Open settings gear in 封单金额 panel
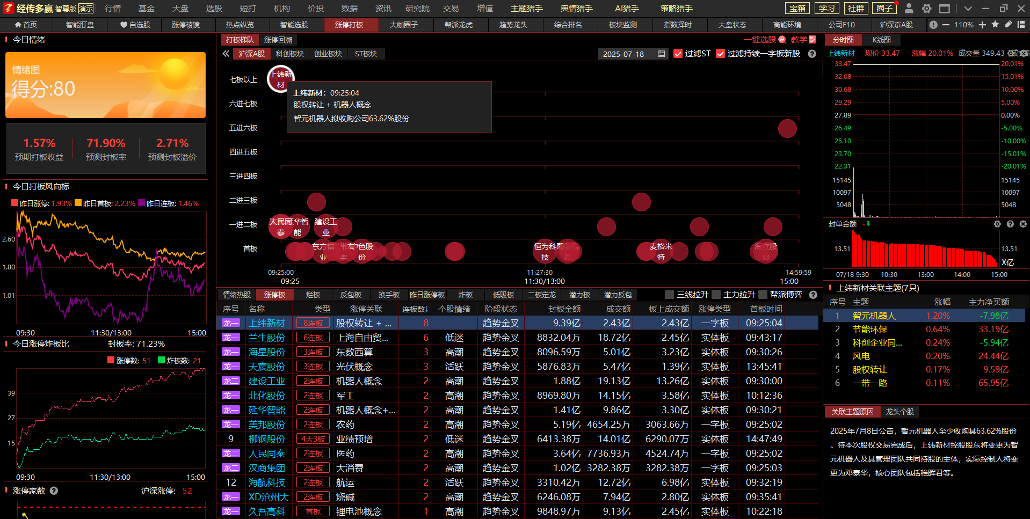This screenshot has width=1030, height=519. 997,224
